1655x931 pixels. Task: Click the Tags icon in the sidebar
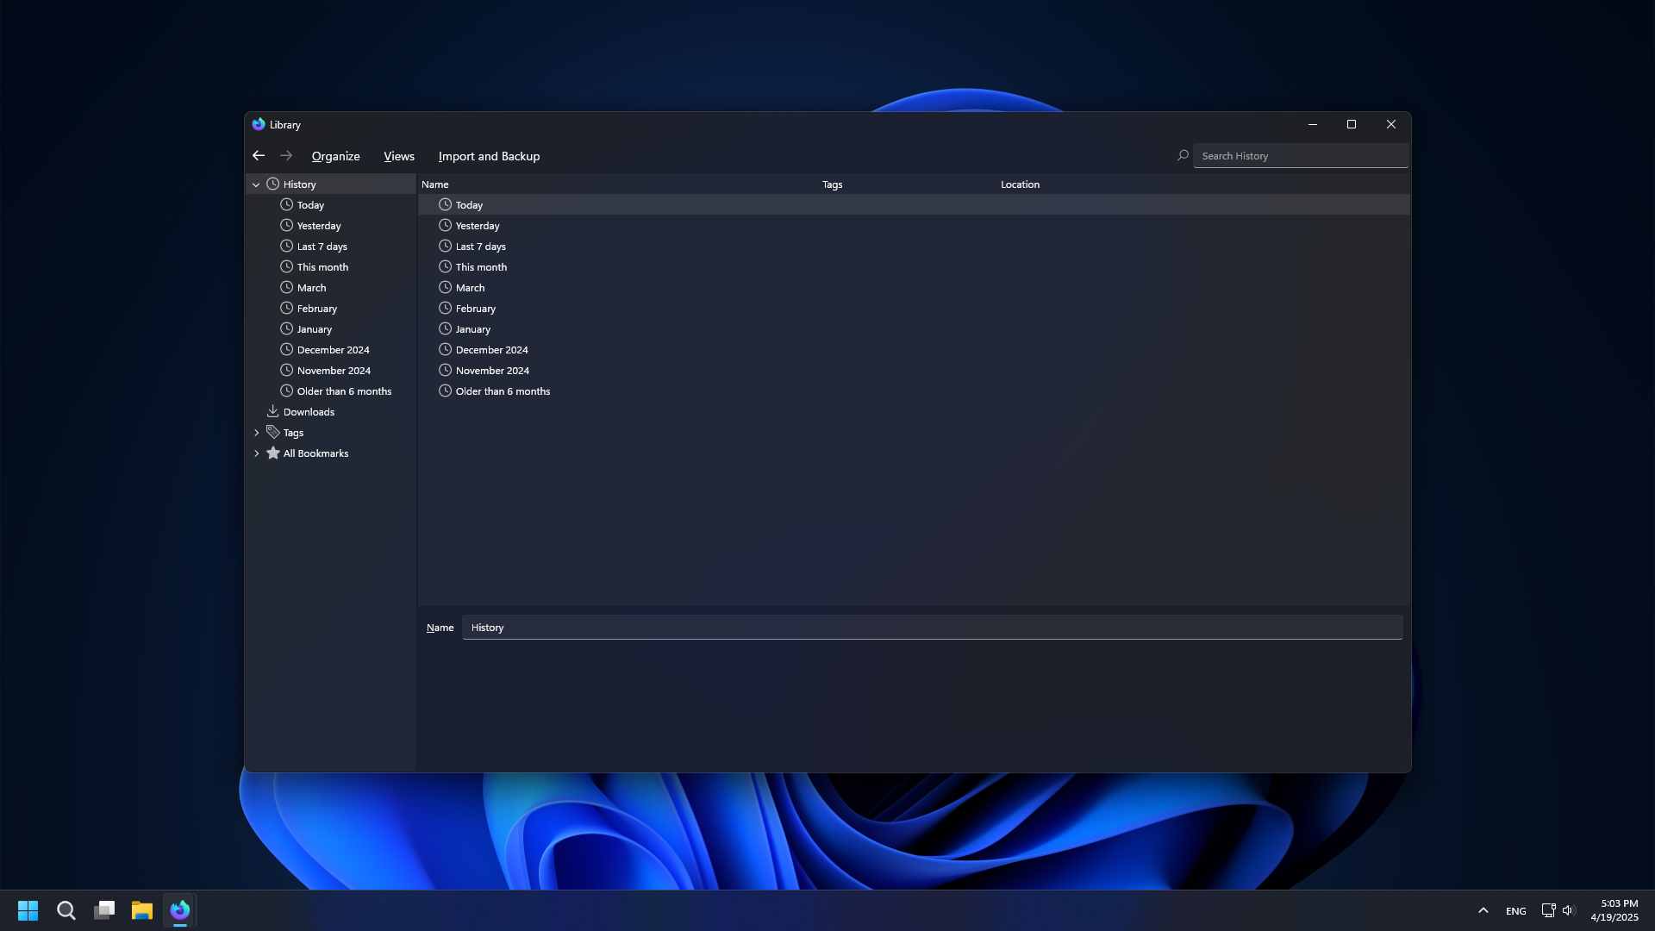tap(272, 432)
